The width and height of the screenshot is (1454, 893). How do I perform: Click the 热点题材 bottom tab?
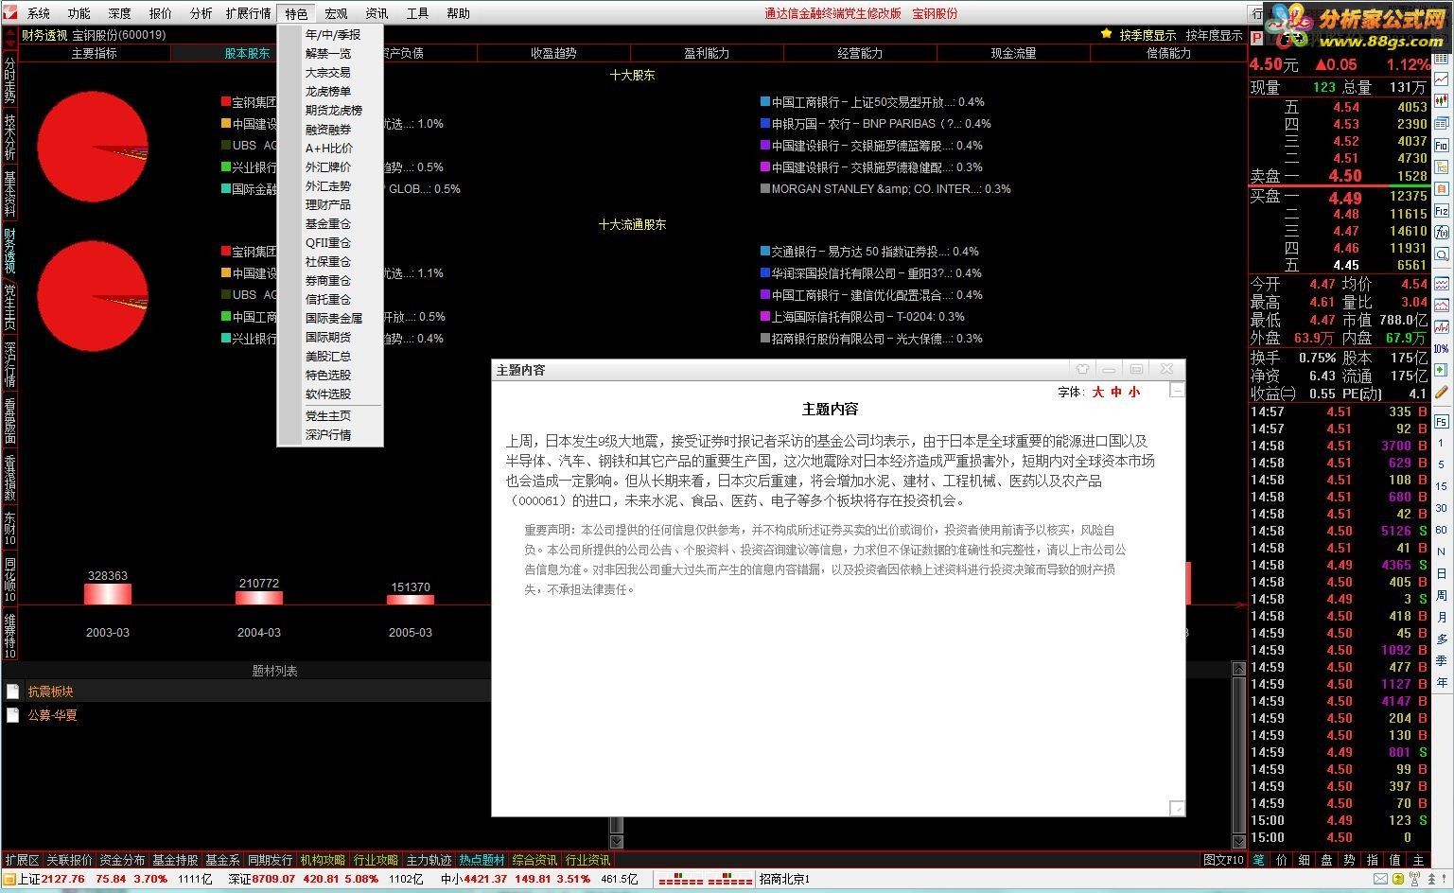click(482, 860)
